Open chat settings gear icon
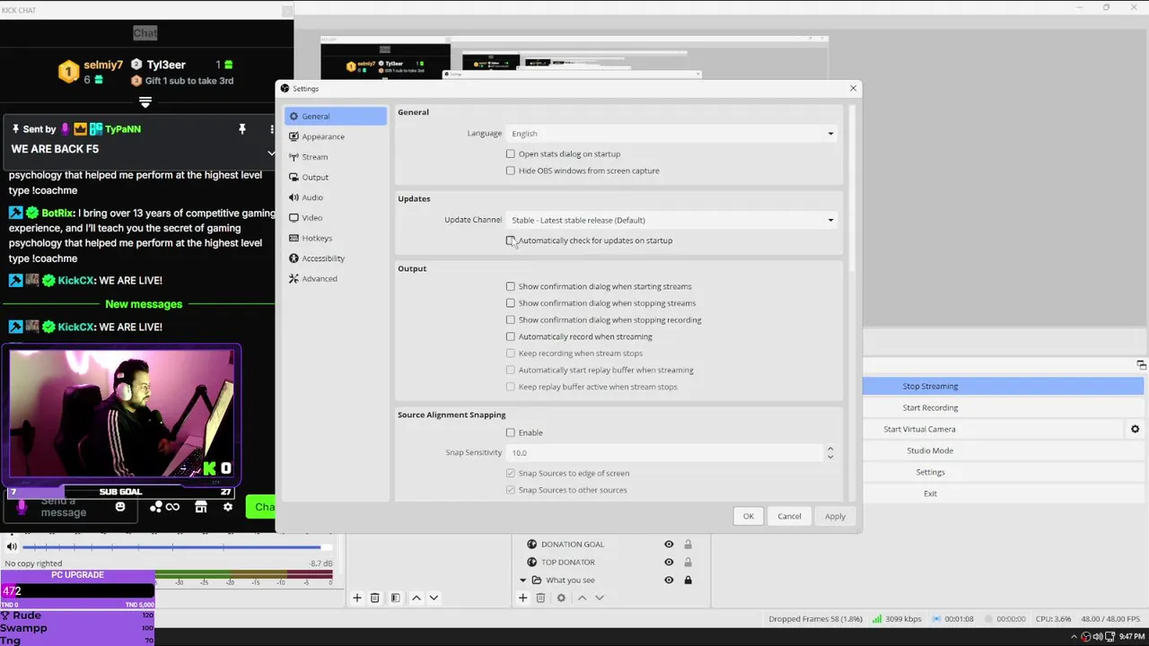1149x646 pixels. (228, 507)
